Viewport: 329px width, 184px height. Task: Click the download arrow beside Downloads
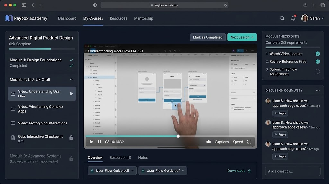pos(249,170)
